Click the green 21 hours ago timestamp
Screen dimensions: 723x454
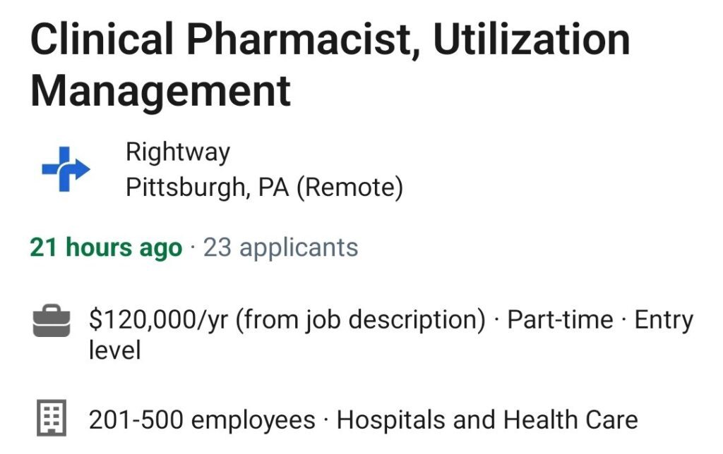coord(106,247)
